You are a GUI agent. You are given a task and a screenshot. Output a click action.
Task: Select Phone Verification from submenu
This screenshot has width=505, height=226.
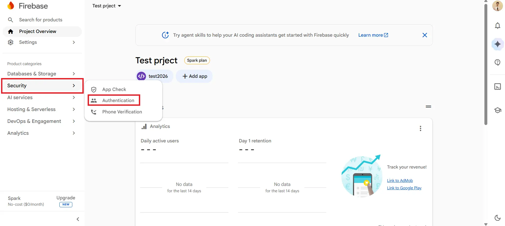pos(123,112)
